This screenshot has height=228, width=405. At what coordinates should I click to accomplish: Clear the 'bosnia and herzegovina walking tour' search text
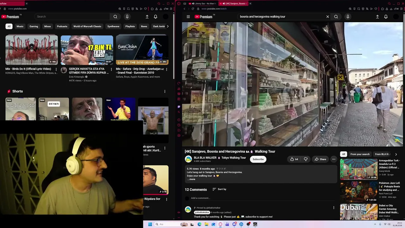[x=327, y=17]
